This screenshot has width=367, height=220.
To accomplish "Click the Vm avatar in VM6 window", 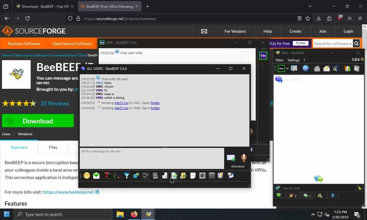I will click(263, 56).
